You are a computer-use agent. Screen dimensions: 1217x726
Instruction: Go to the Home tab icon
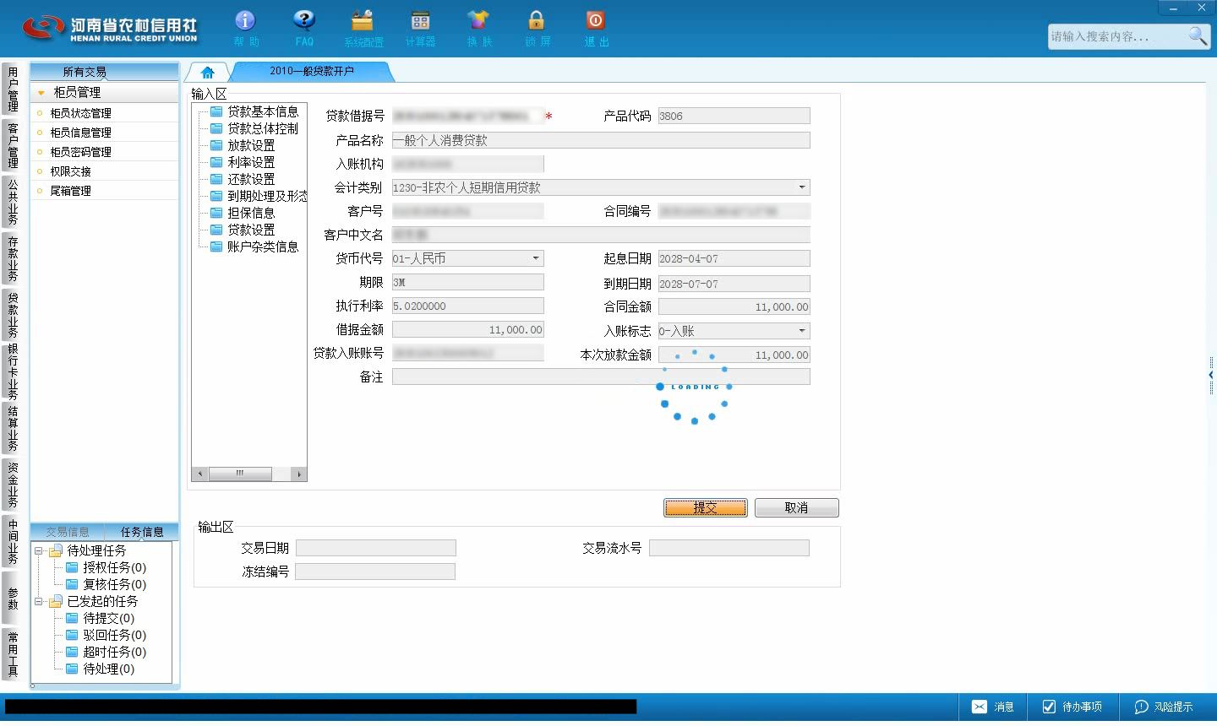coord(208,73)
